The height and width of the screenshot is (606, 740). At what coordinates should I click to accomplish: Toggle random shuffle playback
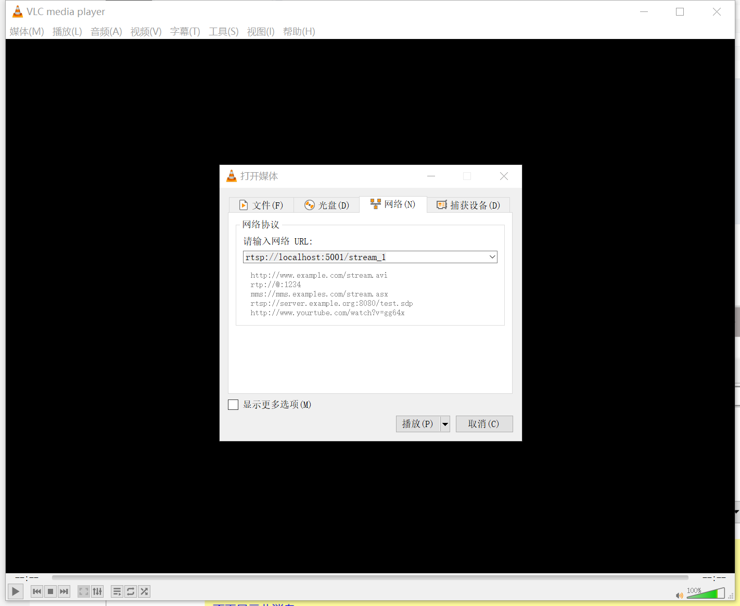tap(144, 591)
